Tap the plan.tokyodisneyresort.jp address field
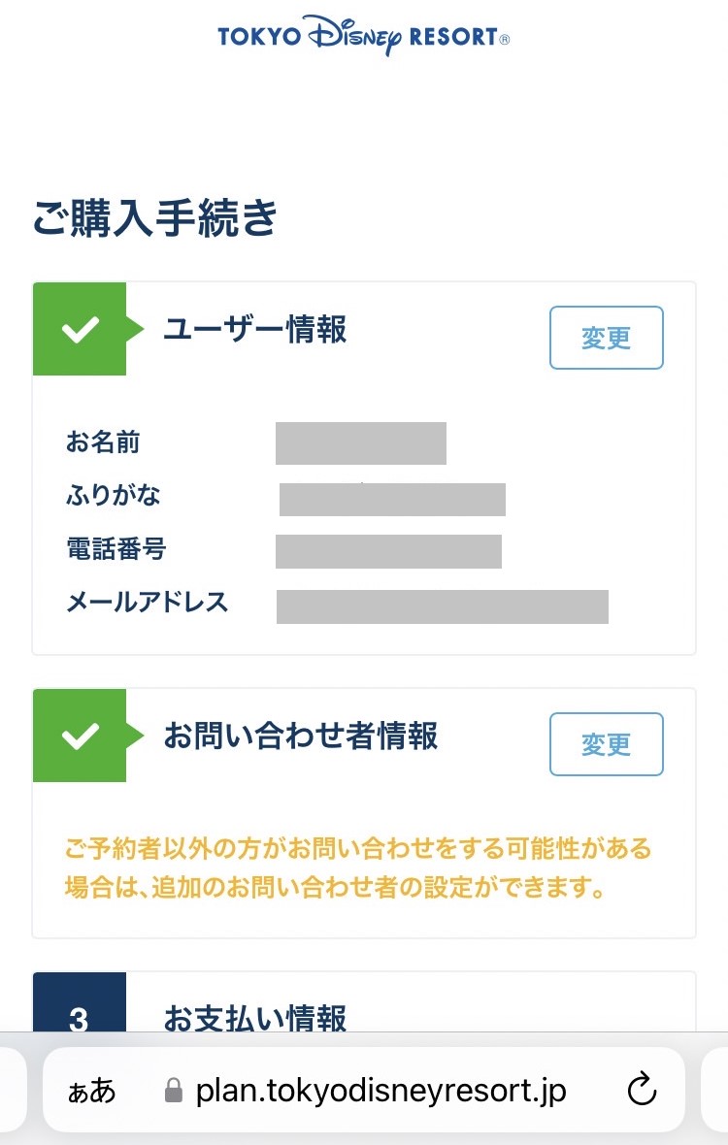The height and width of the screenshot is (1145, 728). tap(381, 1090)
